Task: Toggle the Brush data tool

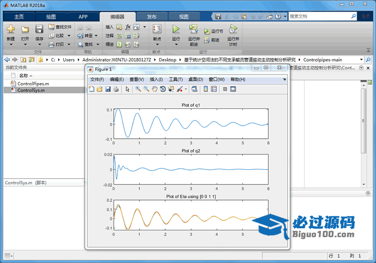Action: click(x=180, y=89)
